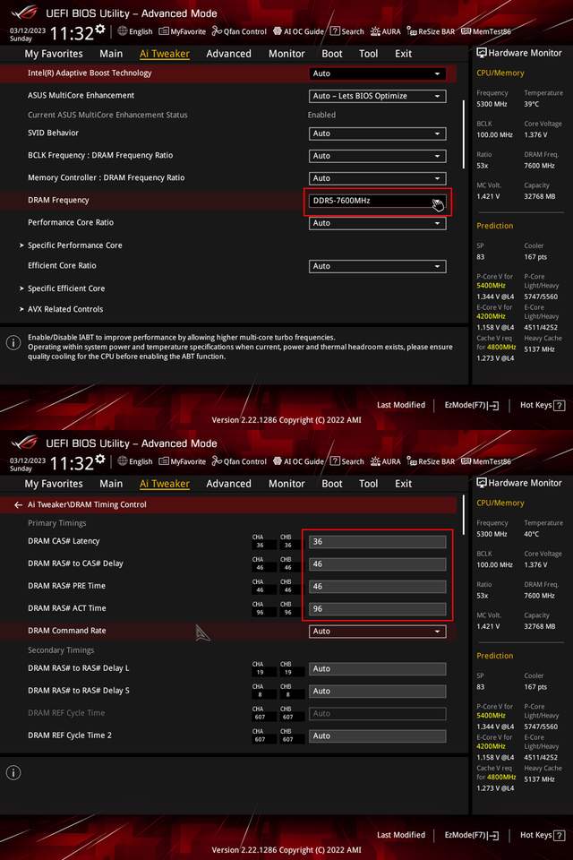573x860 pixels.
Task: Open Qfan Control in the DRAM Timing Control screen
Action: coord(239,461)
